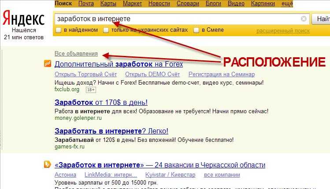The image size is (330, 189).
Task: Open 'Регистрация на Семинар' sitelink
Action: 222,74
